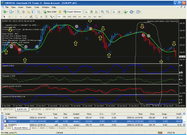Open the Journal terminal tab
The height and width of the screenshot is (135, 187).
[72, 128]
